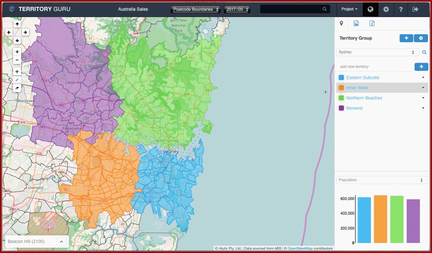The width and height of the screenshot is (432, 253).
Task: Pan the map right with arrow button
Action: pyautogui.click(x=26, y=32)
